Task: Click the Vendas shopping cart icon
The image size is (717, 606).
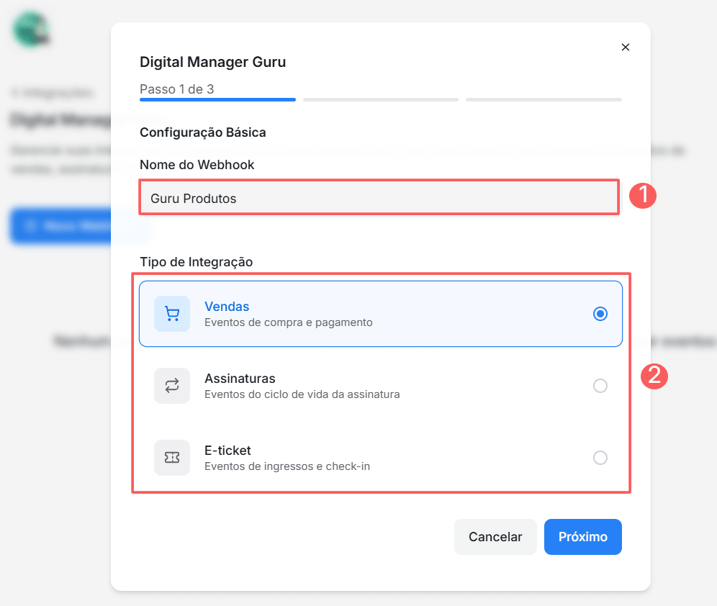Action: [x=172, y=314]
